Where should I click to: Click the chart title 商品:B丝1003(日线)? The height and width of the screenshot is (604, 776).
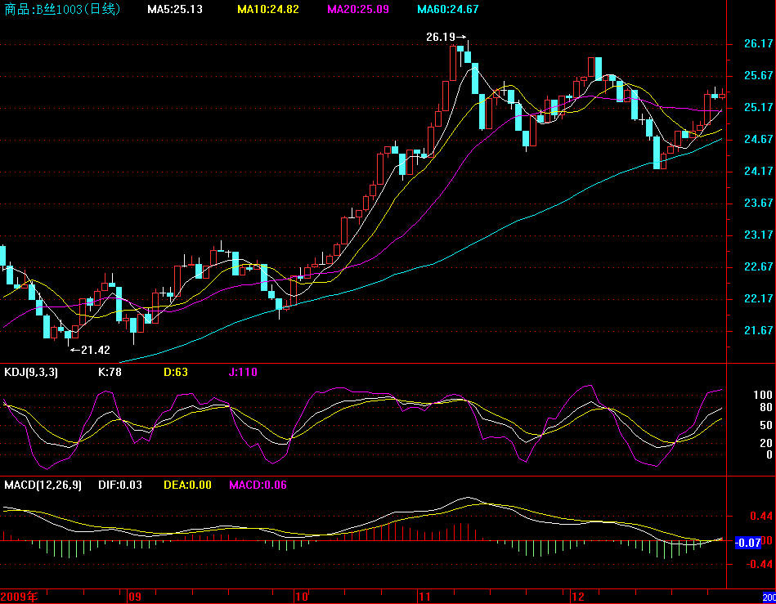[x=62, y=10]
